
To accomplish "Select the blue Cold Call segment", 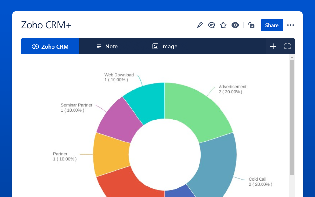I will point(217,161).
